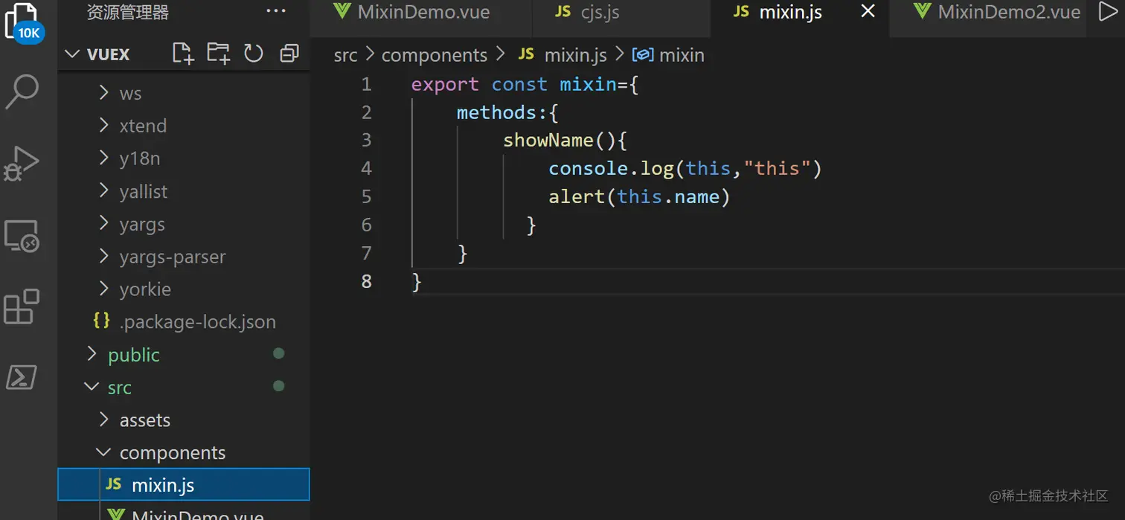Click the export keyword on line 1
This screenshot has width=1125, height=520.
445,85
